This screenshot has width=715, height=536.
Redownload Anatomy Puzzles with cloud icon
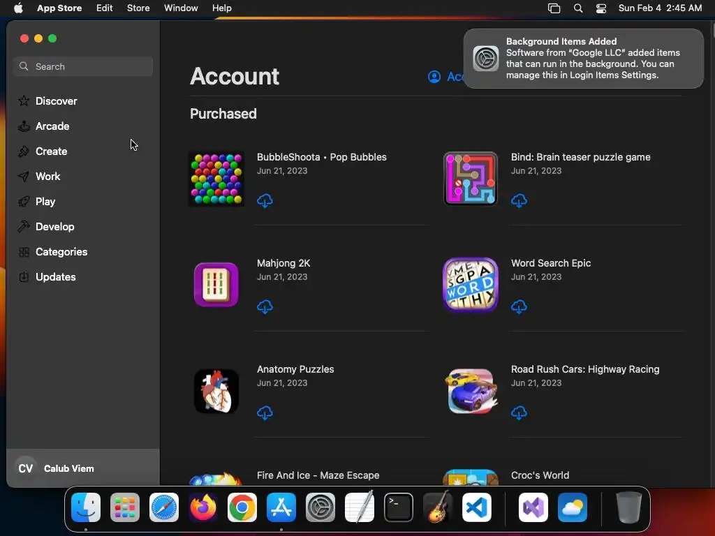click(265, 413)
